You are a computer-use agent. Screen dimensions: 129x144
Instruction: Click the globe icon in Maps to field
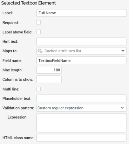40,51
